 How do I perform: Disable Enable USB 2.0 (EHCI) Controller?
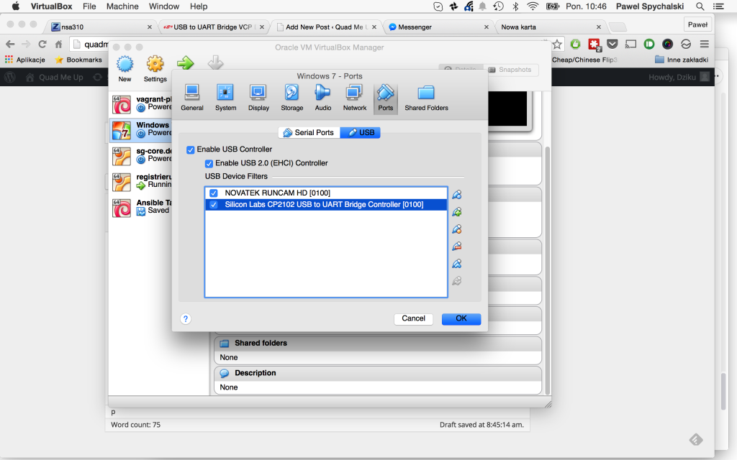209,163
